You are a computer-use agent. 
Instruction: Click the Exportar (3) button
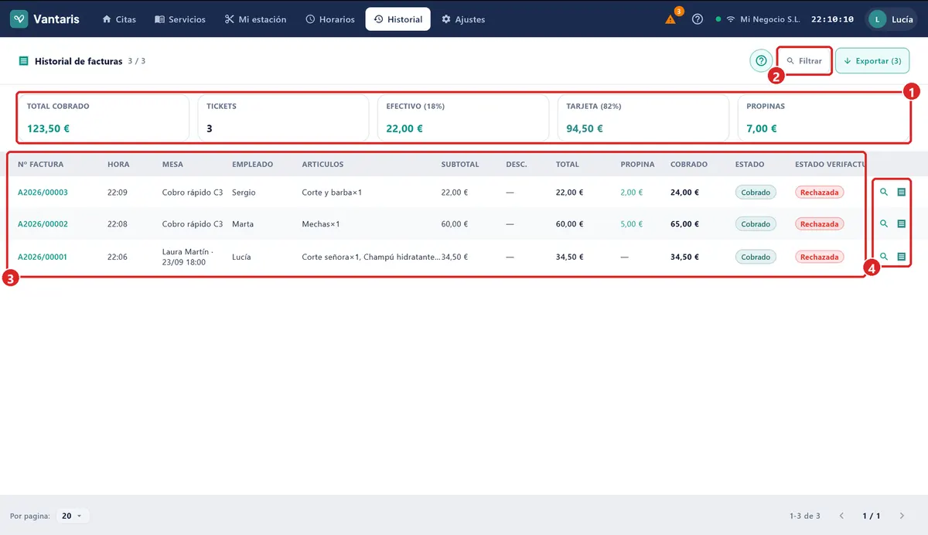(x=872, y=60)
